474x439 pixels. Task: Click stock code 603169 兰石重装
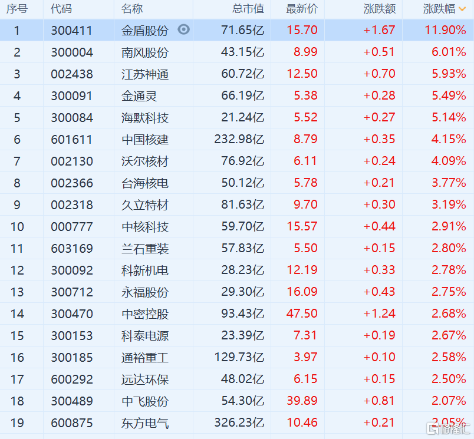pyautogui.click(x=72, y=249)
